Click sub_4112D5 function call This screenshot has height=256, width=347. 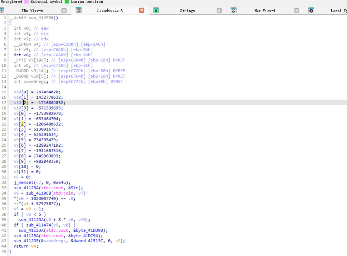click(x=26, y=241)
